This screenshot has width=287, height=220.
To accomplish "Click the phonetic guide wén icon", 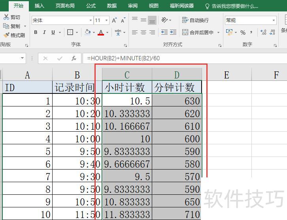I will coord(118,32).
